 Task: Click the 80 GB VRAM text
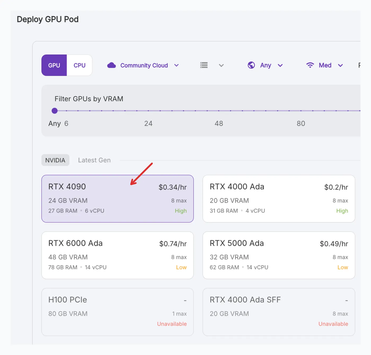click(x=68, y=314)
